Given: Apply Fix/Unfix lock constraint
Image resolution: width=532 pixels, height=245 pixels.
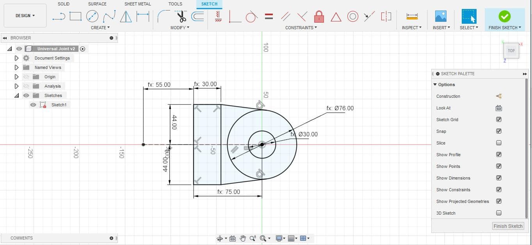Looking at the screenshot, I should click(319, 16).
